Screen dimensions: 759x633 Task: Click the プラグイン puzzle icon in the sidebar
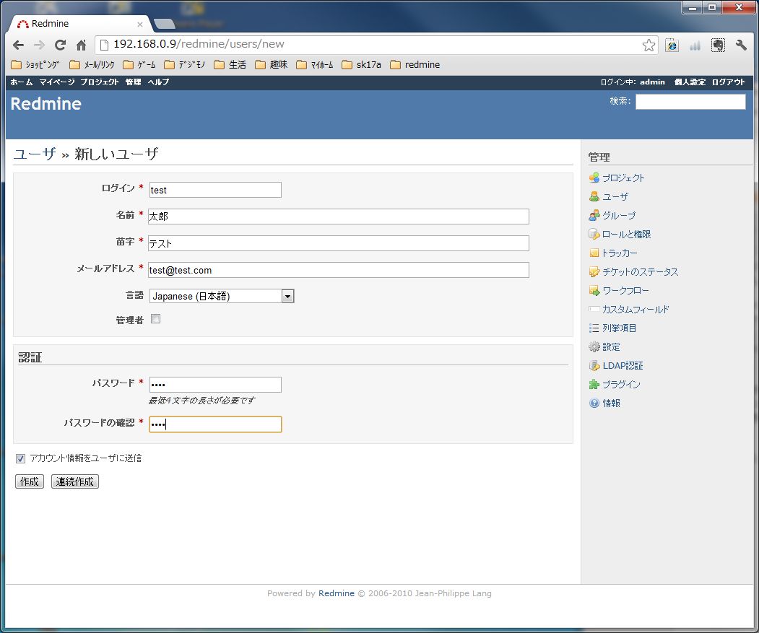click(594, 384)
